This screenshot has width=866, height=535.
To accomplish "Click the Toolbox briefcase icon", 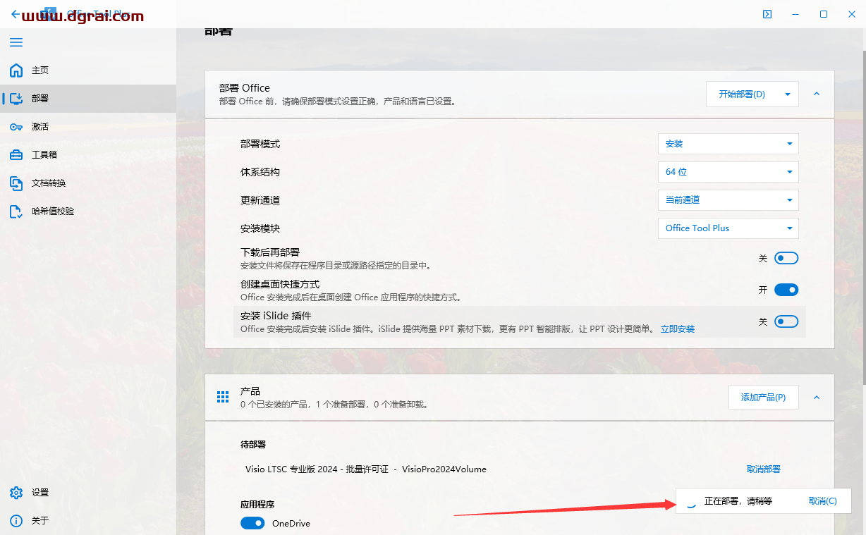I will click(x=16, y=155).
